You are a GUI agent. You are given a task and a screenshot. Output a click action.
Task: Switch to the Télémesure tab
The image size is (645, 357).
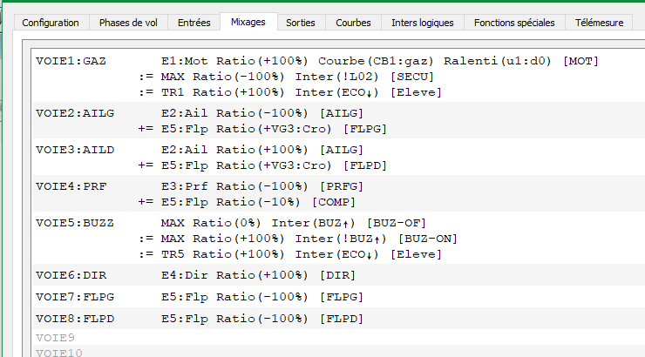click(x=600, y=23)
